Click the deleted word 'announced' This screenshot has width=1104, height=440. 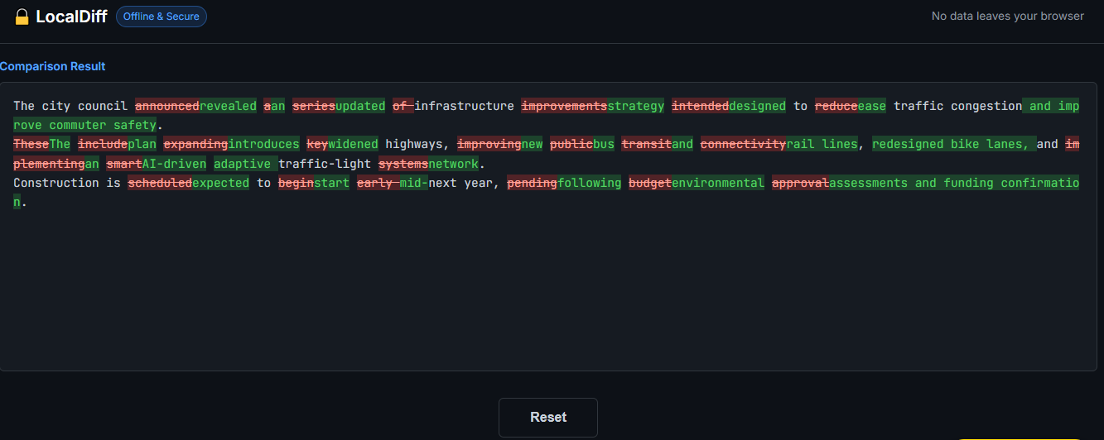[167, 106]
